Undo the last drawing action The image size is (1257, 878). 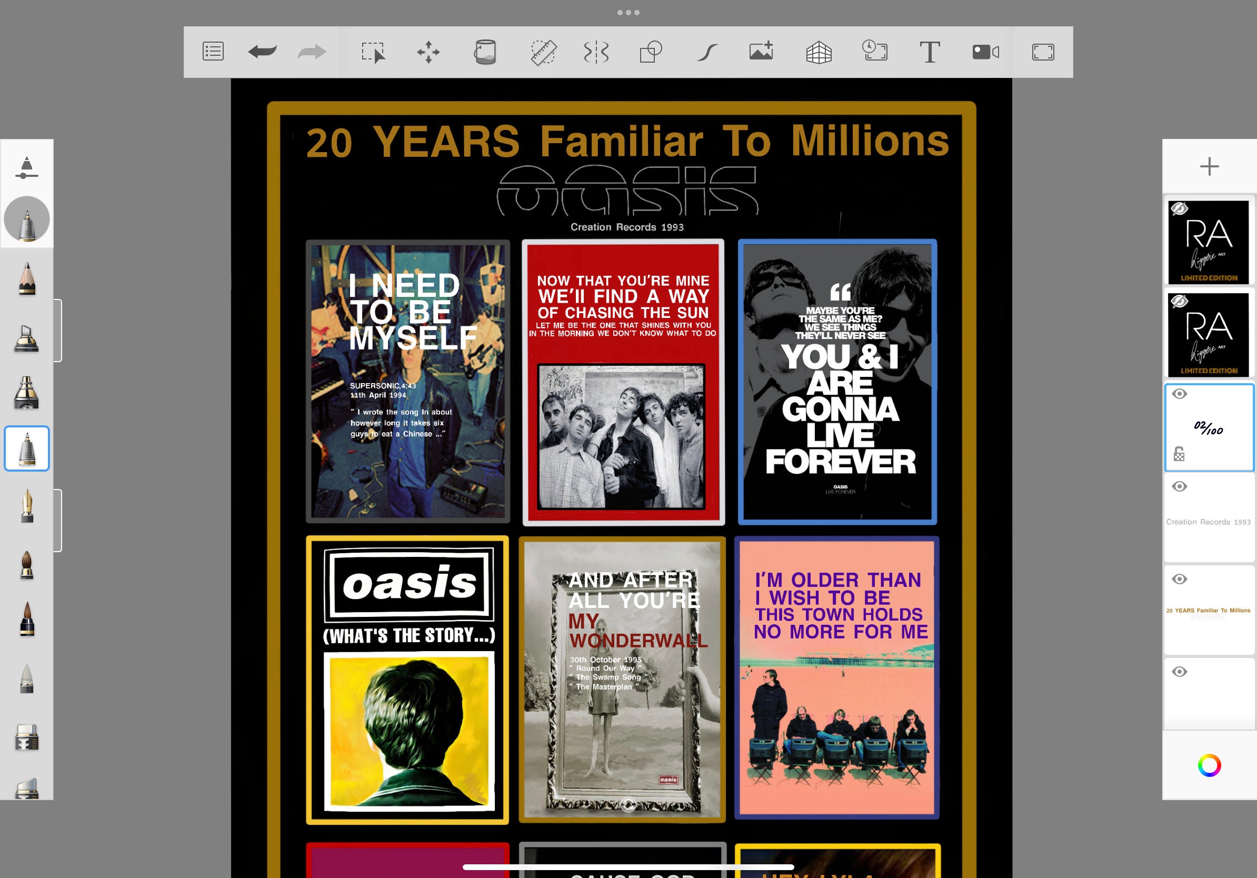262,52
